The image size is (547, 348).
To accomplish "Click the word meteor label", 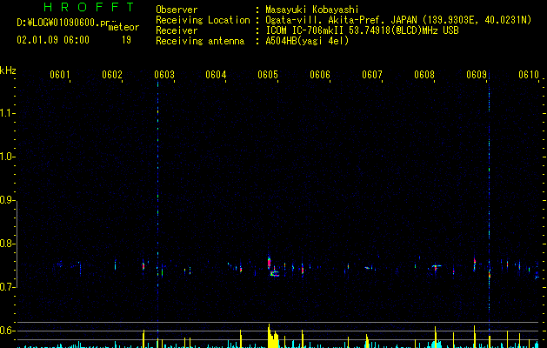I will (x=123, y=27).
